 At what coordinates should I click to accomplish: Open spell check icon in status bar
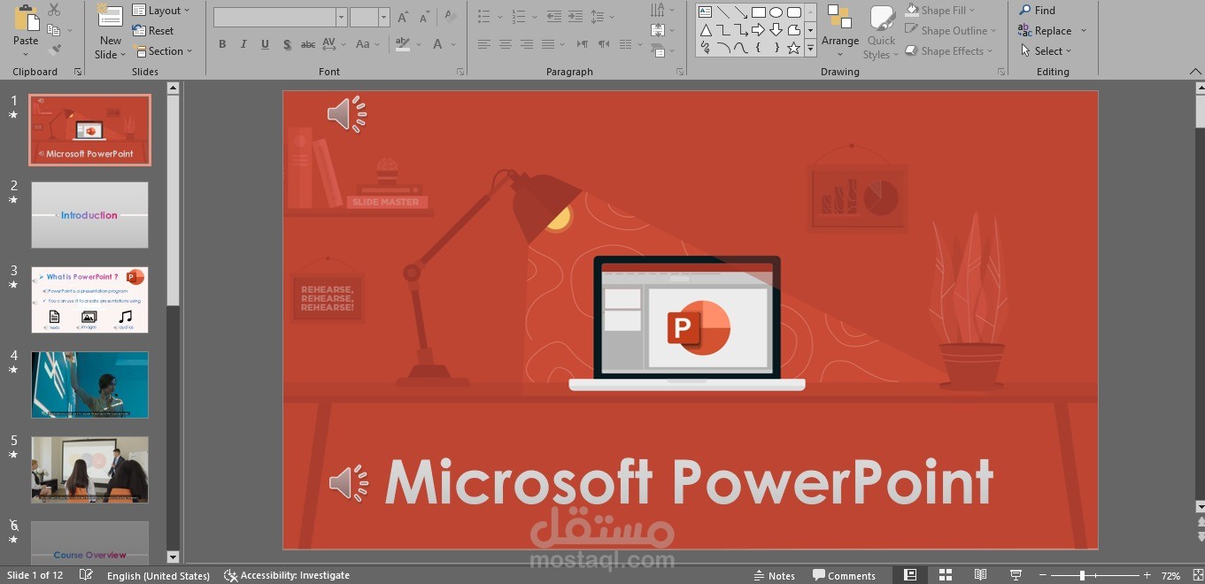tap(86, 575)
